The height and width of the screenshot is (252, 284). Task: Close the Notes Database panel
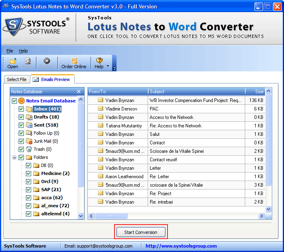click(x=78, y=92)
